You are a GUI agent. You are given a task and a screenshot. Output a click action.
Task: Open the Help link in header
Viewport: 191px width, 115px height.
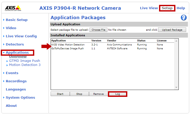181,8
